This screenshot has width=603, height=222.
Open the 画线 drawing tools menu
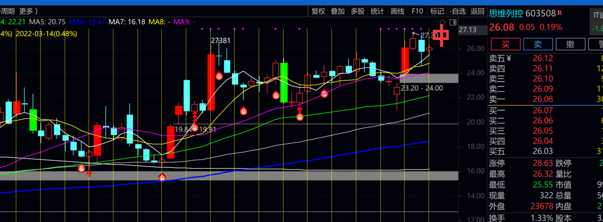397,11
